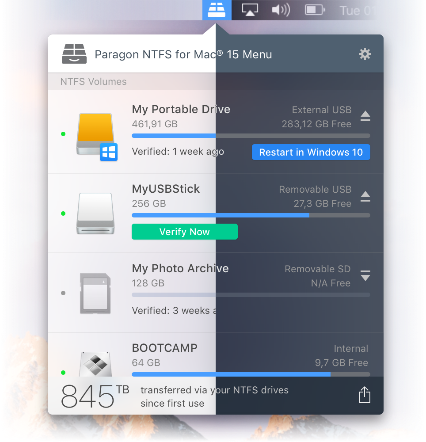426x442 pixels.
Task: Click green status dot for My Portable Drive
Action: [63, 134]
